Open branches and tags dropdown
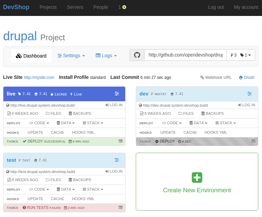The image size is (262, 217). coord(241,55)
